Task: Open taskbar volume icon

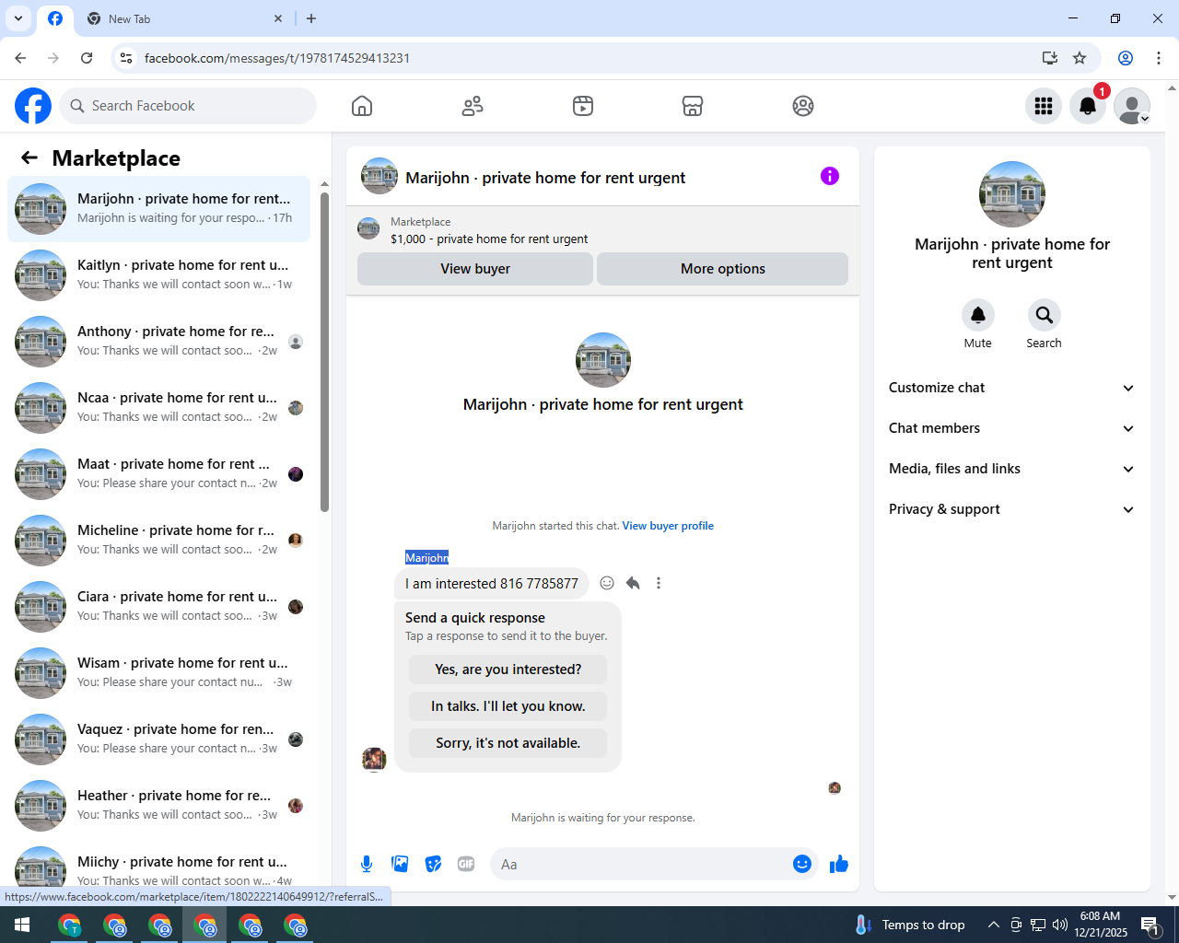Action: coord(1060,925)
